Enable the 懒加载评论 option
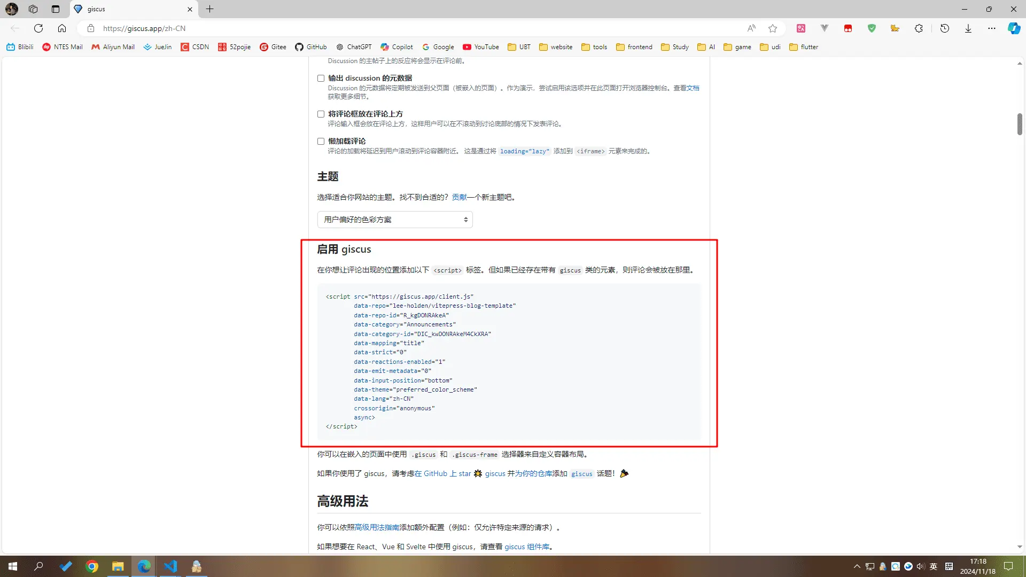 321,141
